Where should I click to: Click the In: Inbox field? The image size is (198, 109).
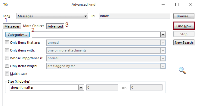[134, 16]
